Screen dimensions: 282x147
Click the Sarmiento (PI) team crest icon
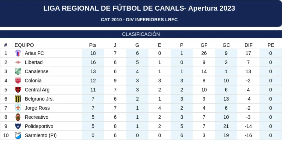(x=18, y=135)
